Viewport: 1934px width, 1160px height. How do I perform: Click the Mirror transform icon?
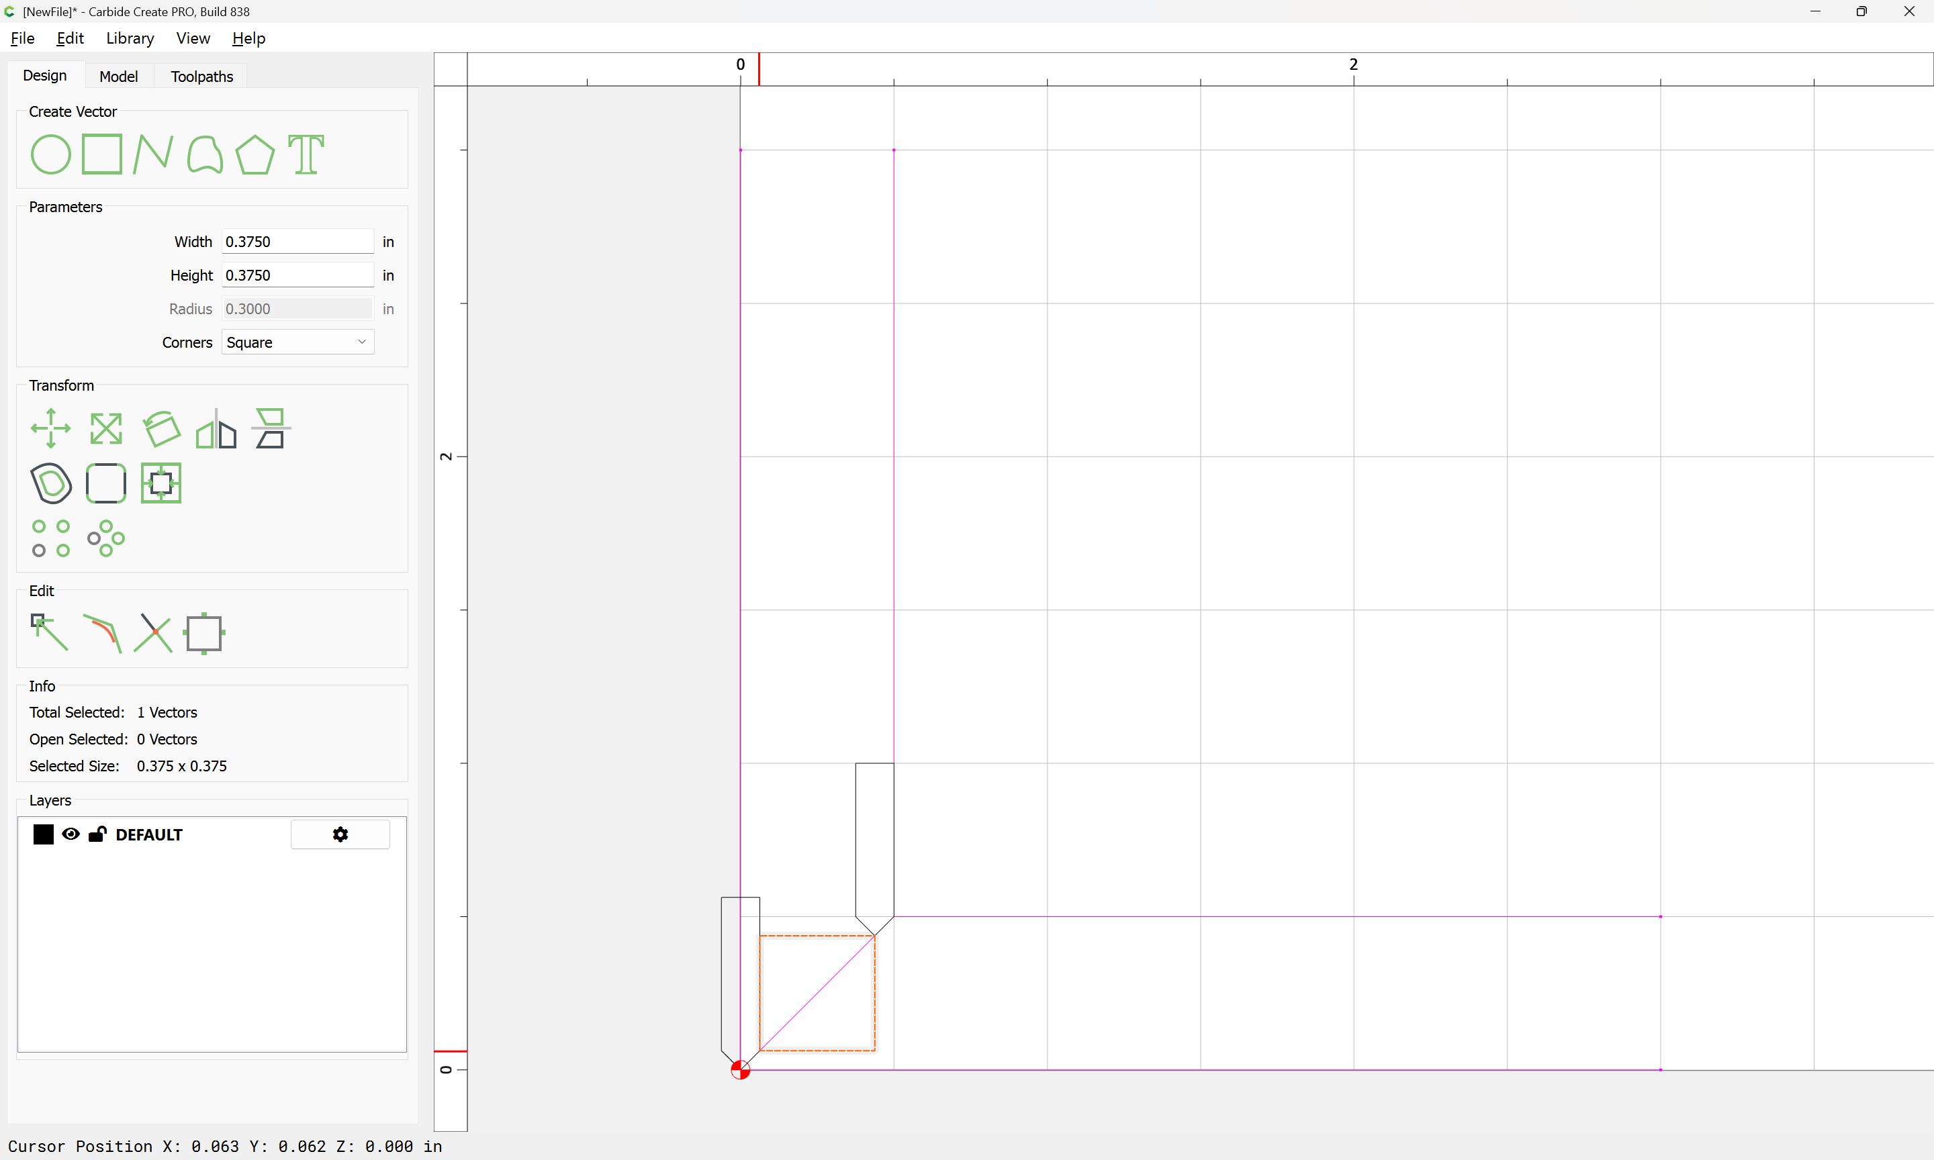coord(216,428)
